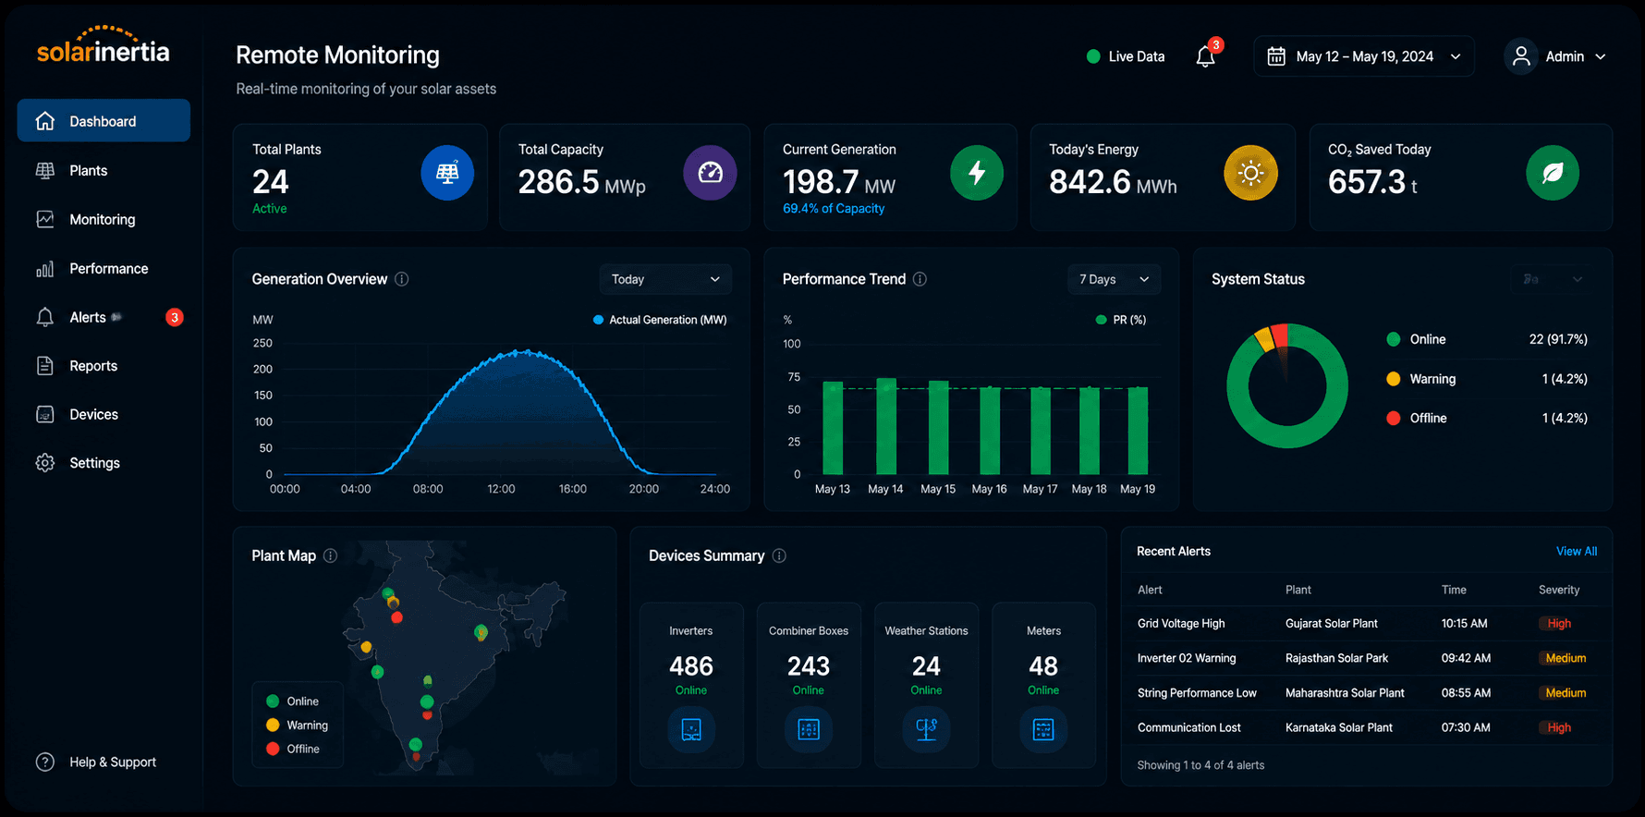The image size is (1645, 817).
Task: Click the Inverters device icon
Action: (691, 729)
